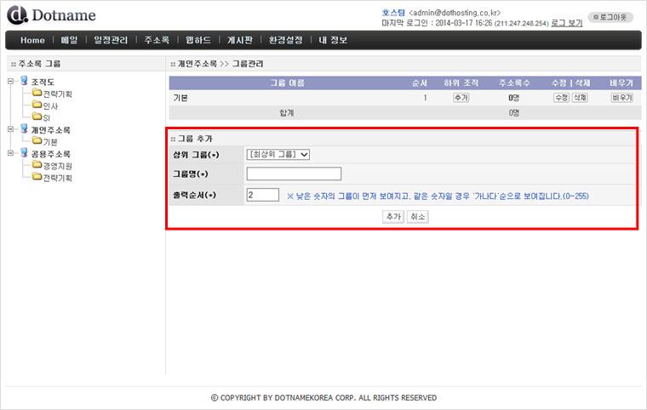The image size is (647, 410).
Task: Click the 조직도 tree node icon
Action: click(x=23, y=81)
